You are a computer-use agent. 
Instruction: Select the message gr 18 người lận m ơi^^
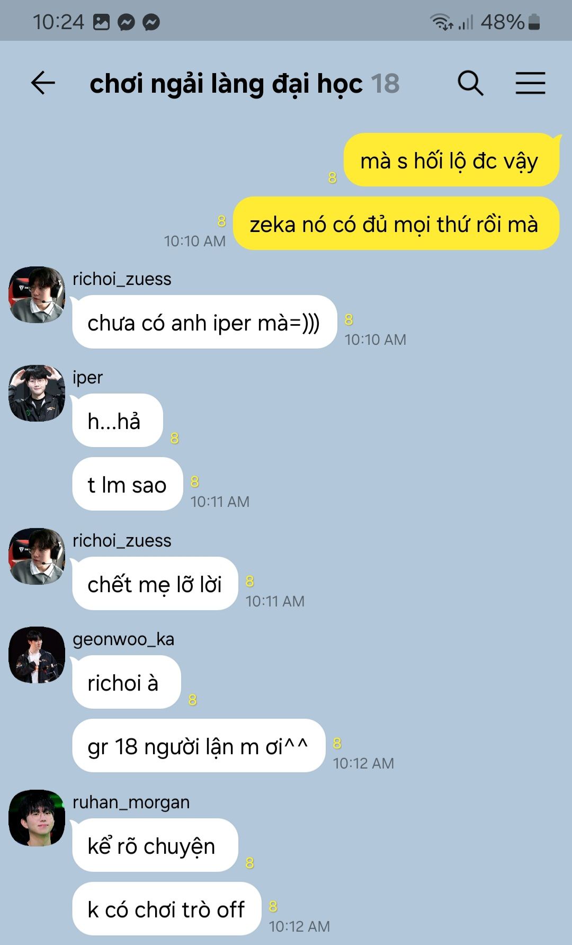pos(199,746)
